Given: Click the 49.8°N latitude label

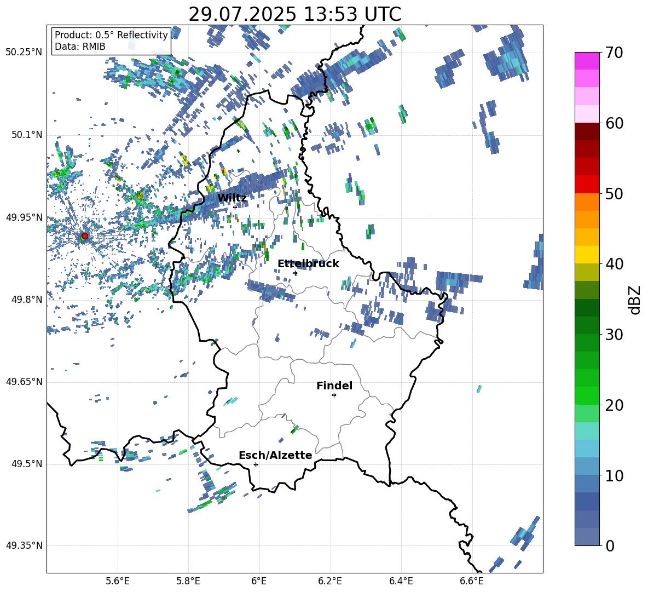Looking at the screenshot, I should pos(27,300).
